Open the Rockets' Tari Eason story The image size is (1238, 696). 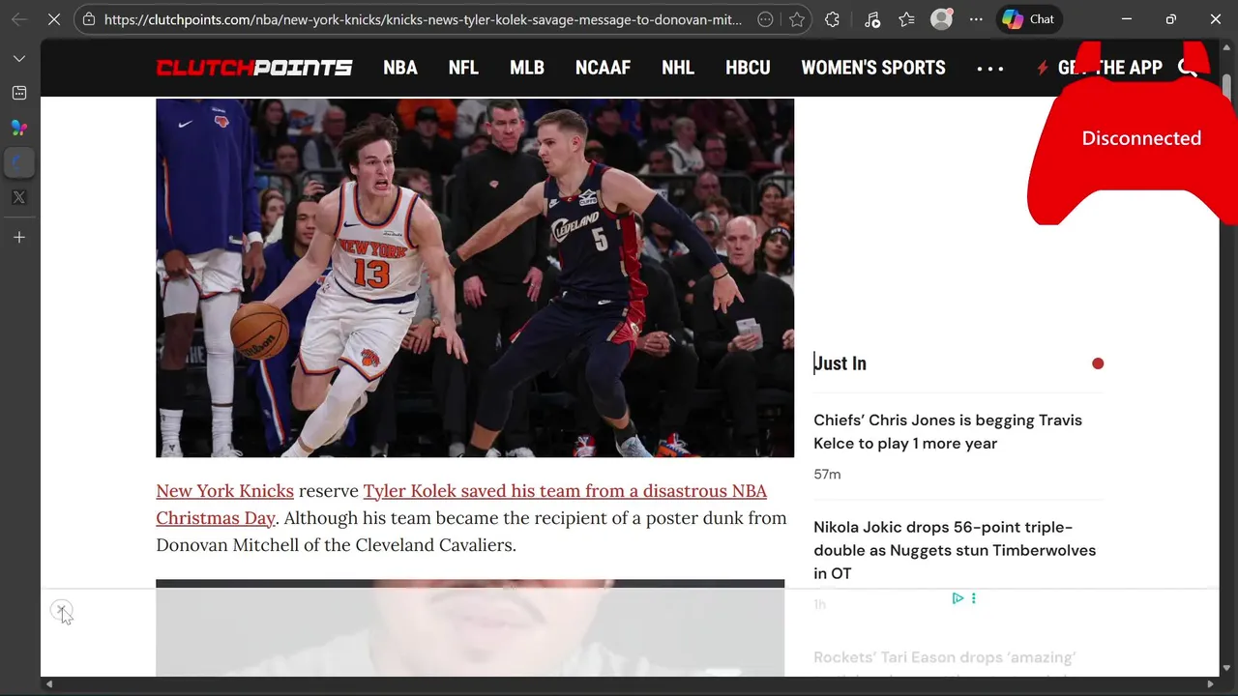pos(944,657)
